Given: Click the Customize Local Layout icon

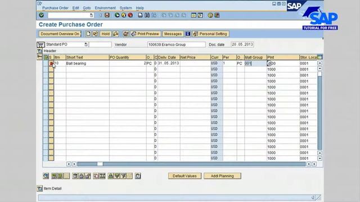Looking at the screenshot, I should [217, 15].
